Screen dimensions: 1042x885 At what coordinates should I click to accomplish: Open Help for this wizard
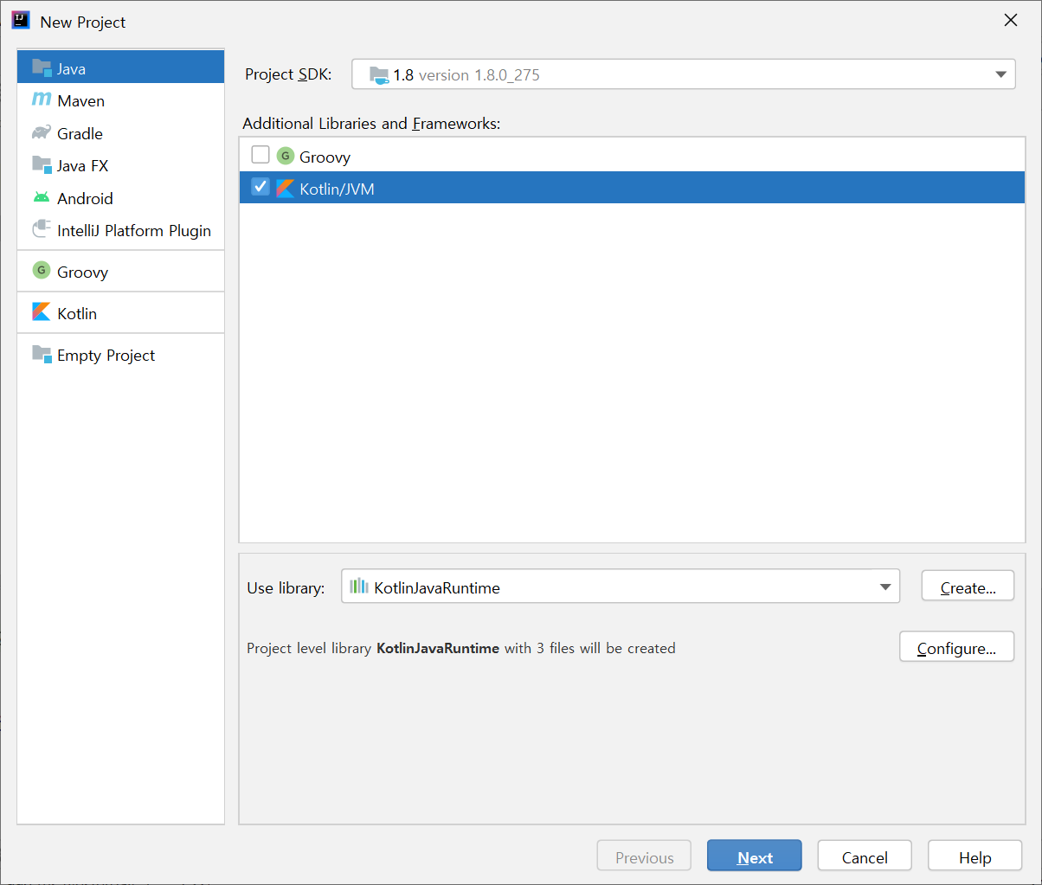pos(974,856)
